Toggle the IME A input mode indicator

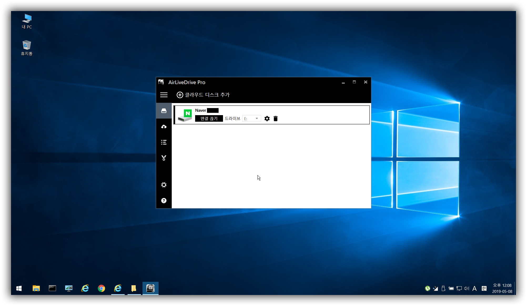474,288
